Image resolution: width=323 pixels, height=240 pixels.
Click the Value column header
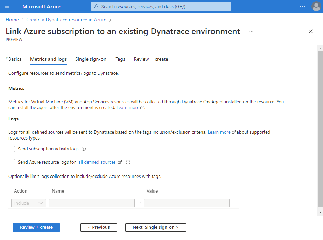[152, 191]
